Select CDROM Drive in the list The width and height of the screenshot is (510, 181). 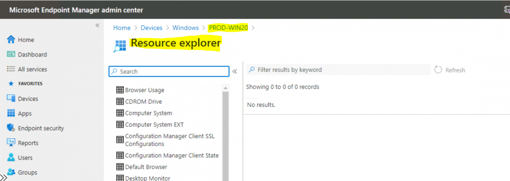point(143,102)
